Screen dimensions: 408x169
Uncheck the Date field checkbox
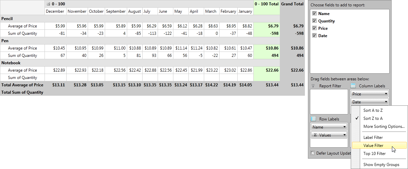[x=314, y=36]
